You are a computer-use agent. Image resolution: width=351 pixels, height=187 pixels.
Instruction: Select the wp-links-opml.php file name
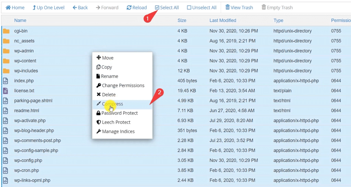pos(32,180)
